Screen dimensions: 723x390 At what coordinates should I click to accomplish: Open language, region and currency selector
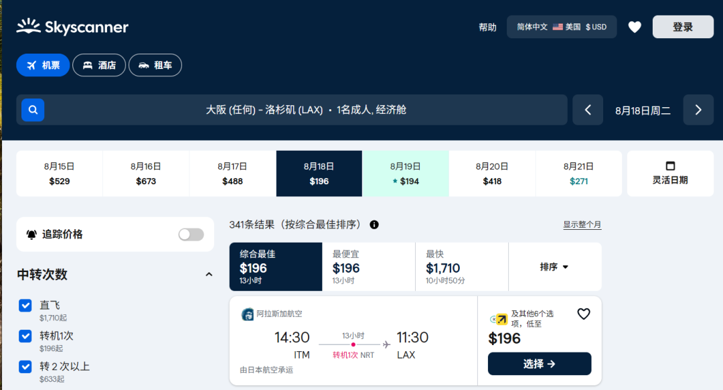tap(562, 27)
